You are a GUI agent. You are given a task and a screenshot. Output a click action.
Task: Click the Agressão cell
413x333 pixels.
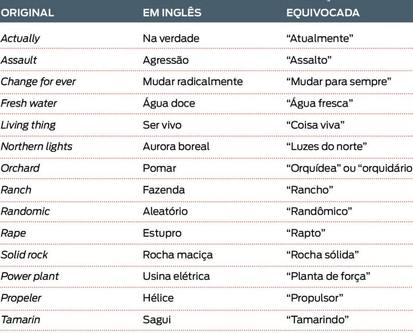[x=165, y=61]
